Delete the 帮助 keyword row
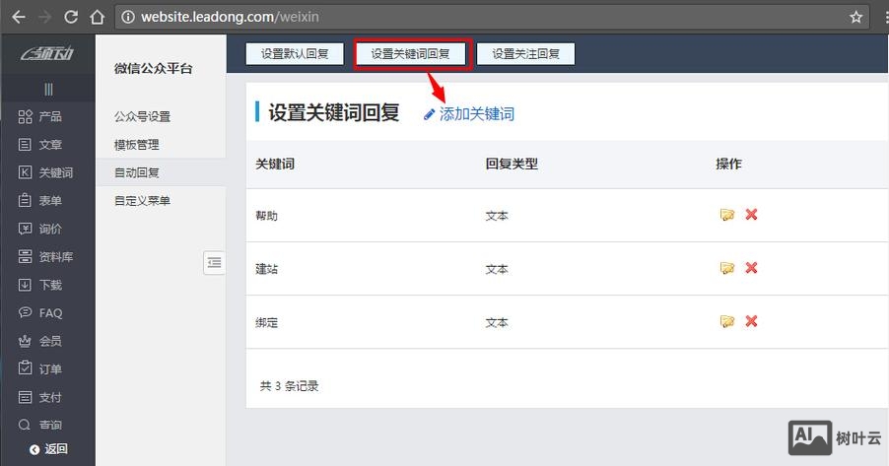 pyautogui.click(x=751, y=215)
